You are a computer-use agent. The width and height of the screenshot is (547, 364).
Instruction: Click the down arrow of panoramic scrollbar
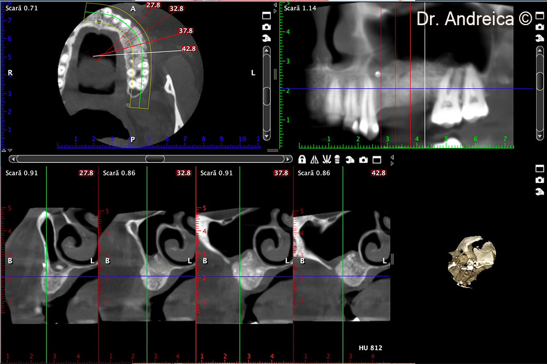[x=539, y=136]
